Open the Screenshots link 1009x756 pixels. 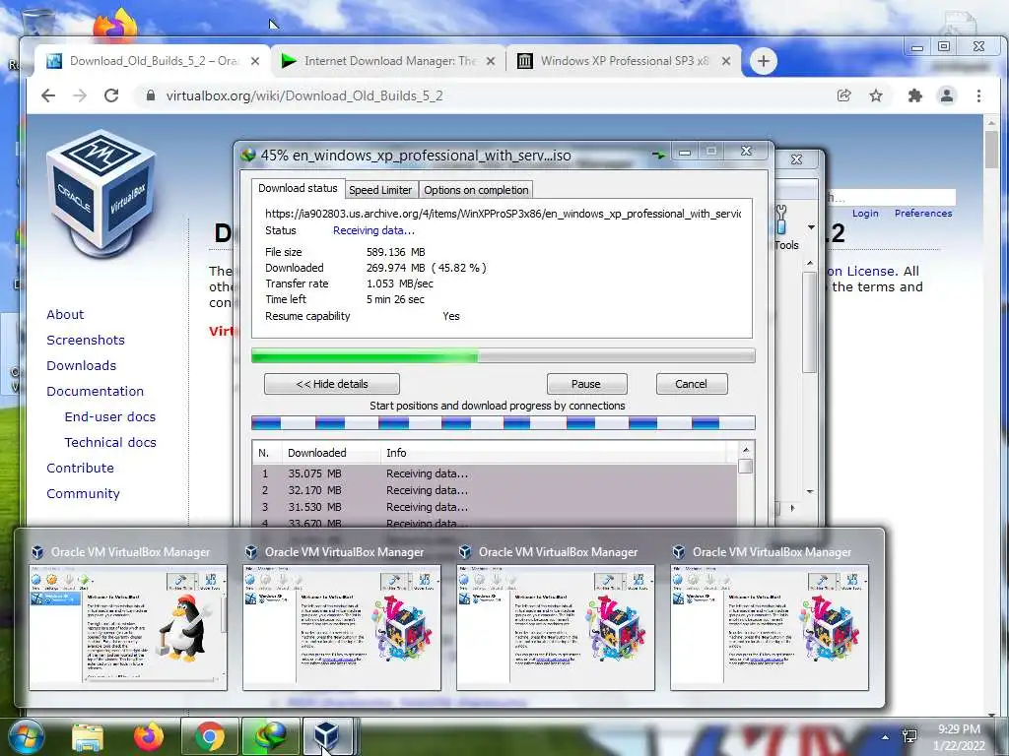coord(86,340)
